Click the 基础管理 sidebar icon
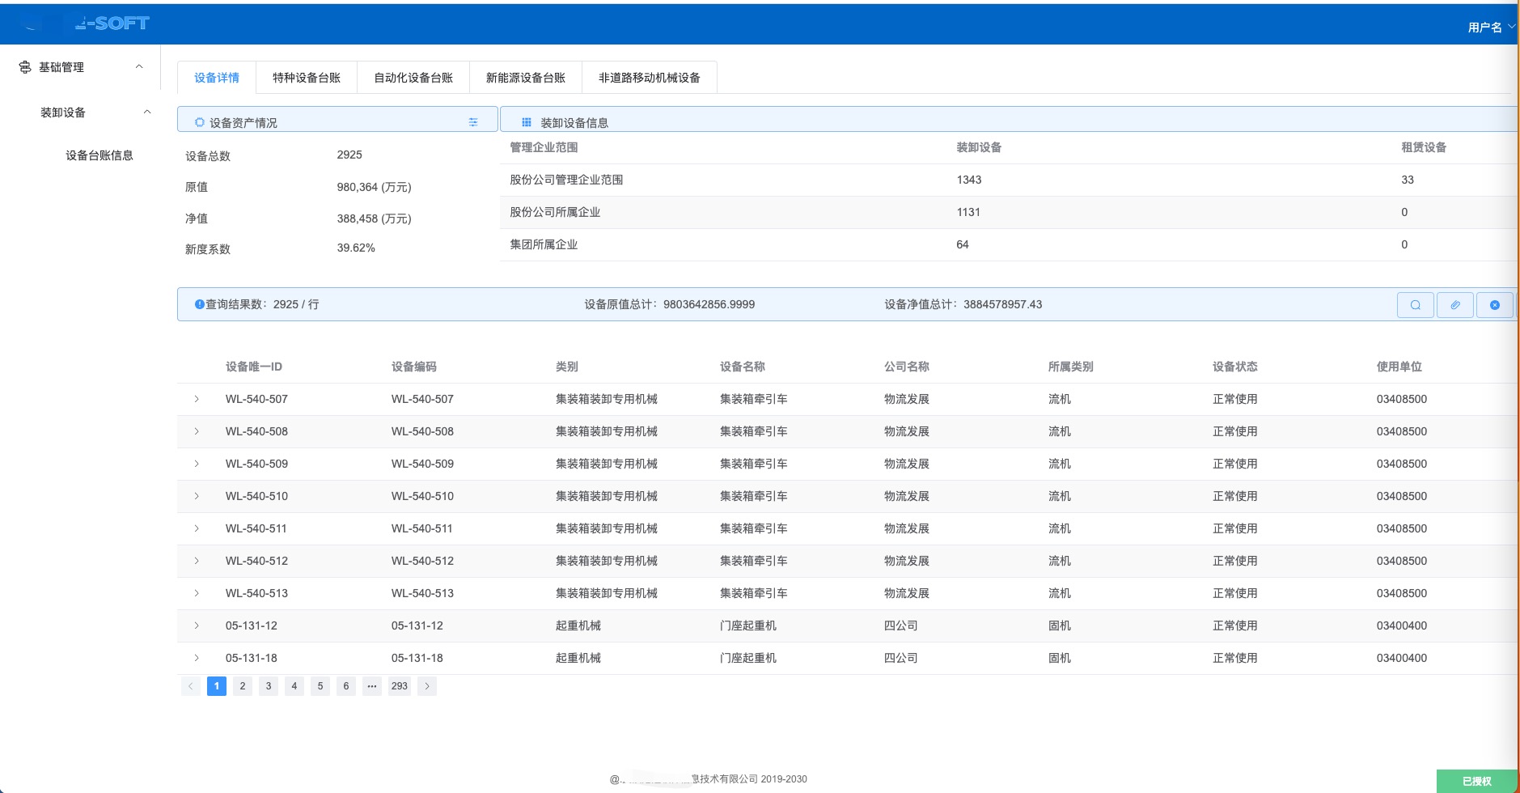 (x=25, y=67)
